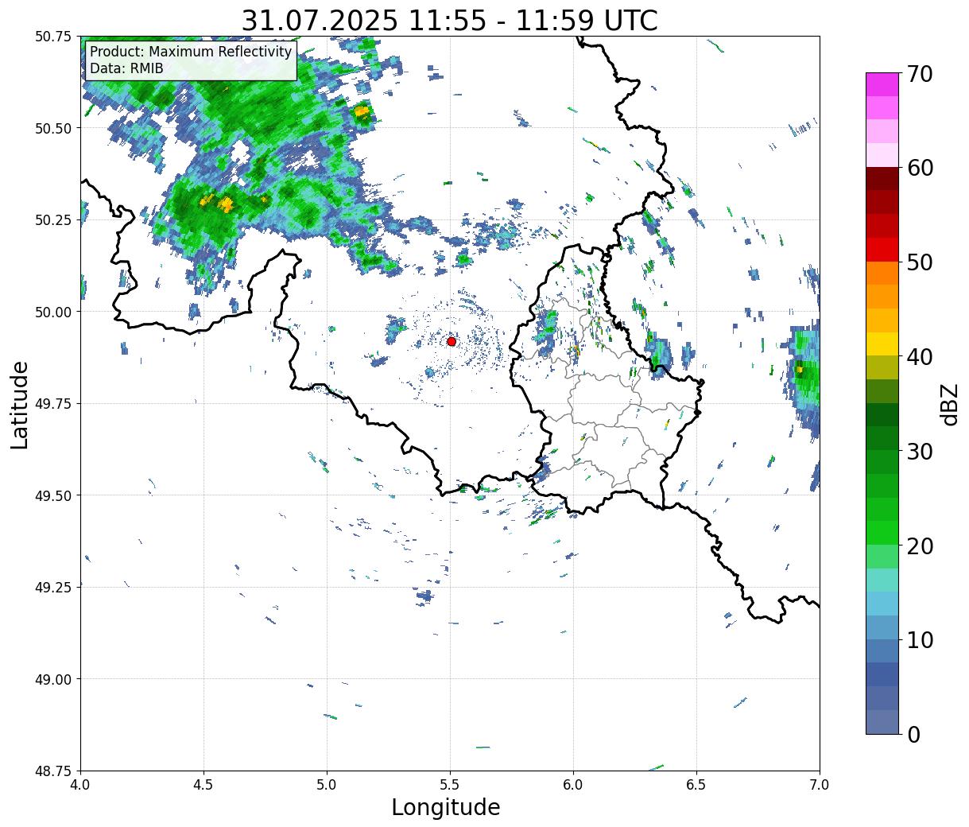Click the longitude tick label 6.5
The width and height of the screenshot is (969, 827).
[x=696, y=785]
